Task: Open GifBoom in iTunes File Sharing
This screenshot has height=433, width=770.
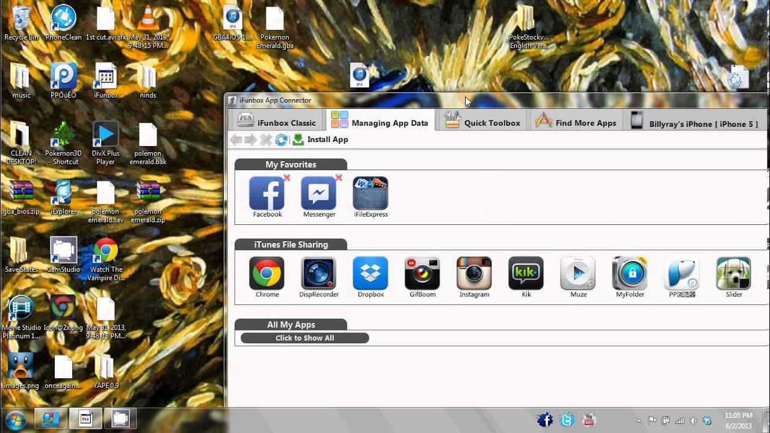Action: coord(422,274)
